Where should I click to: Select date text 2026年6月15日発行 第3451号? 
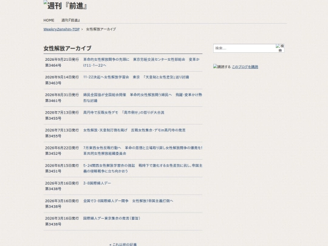62,168
